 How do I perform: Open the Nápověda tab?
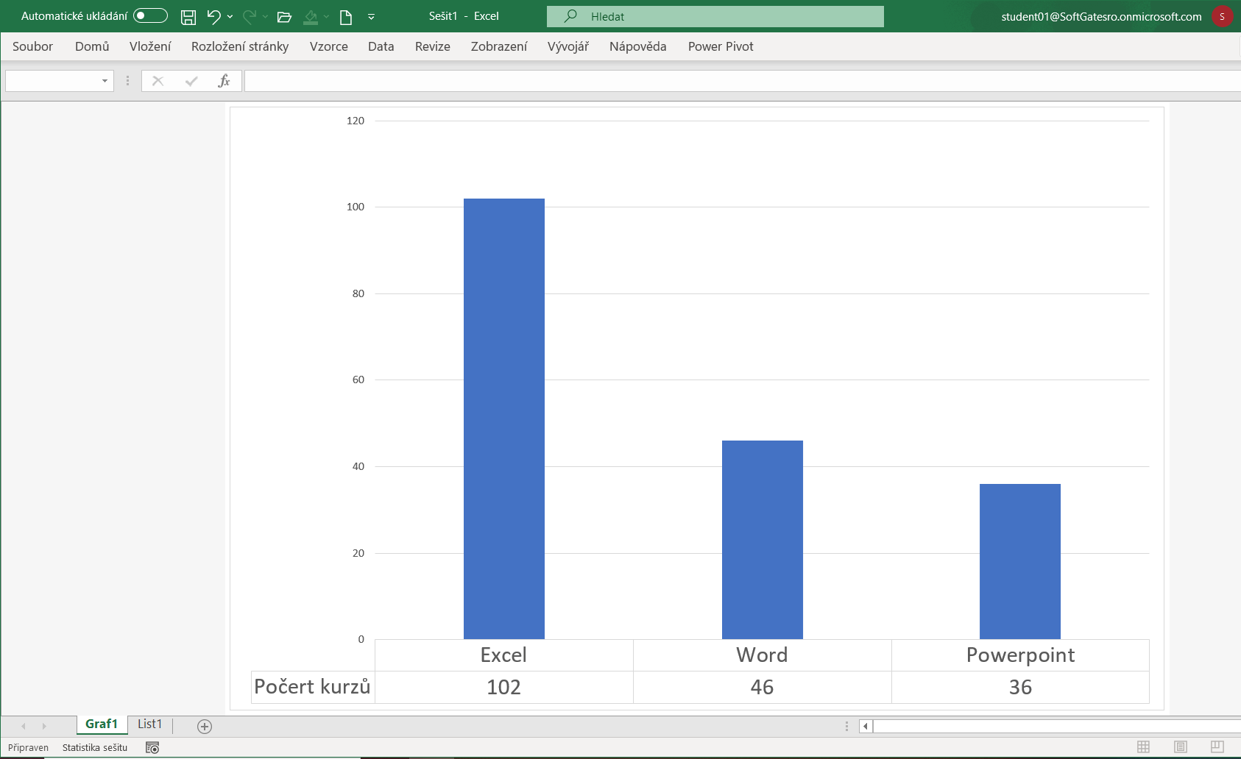click(638, 46)
